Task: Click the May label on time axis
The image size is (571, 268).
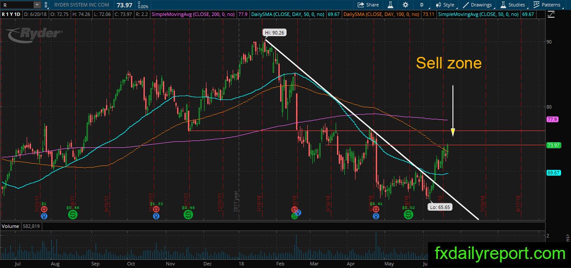Action: 390,263
